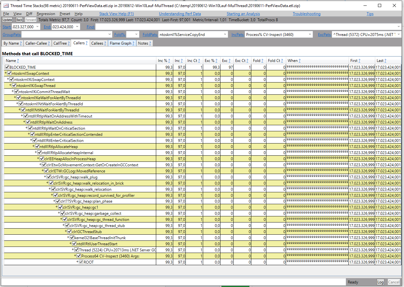Screen dimensions: 404x287
Task: Open the Diff menu
Action: point(29,14)
